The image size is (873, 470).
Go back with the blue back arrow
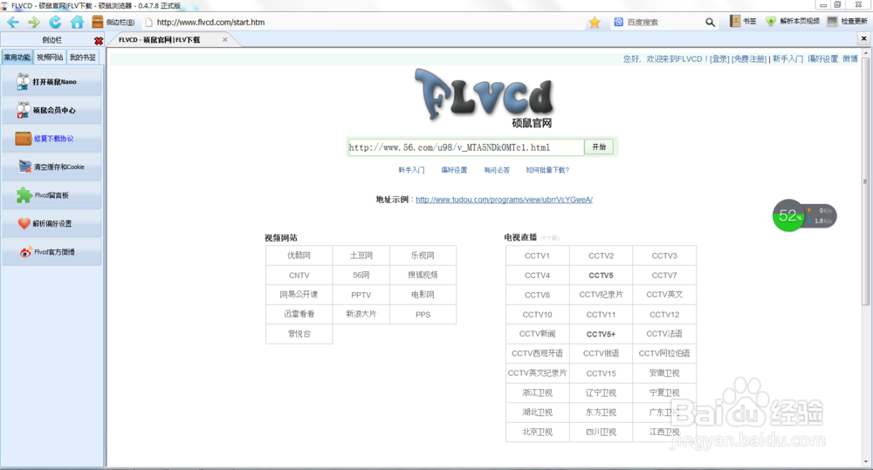point(13,23)
